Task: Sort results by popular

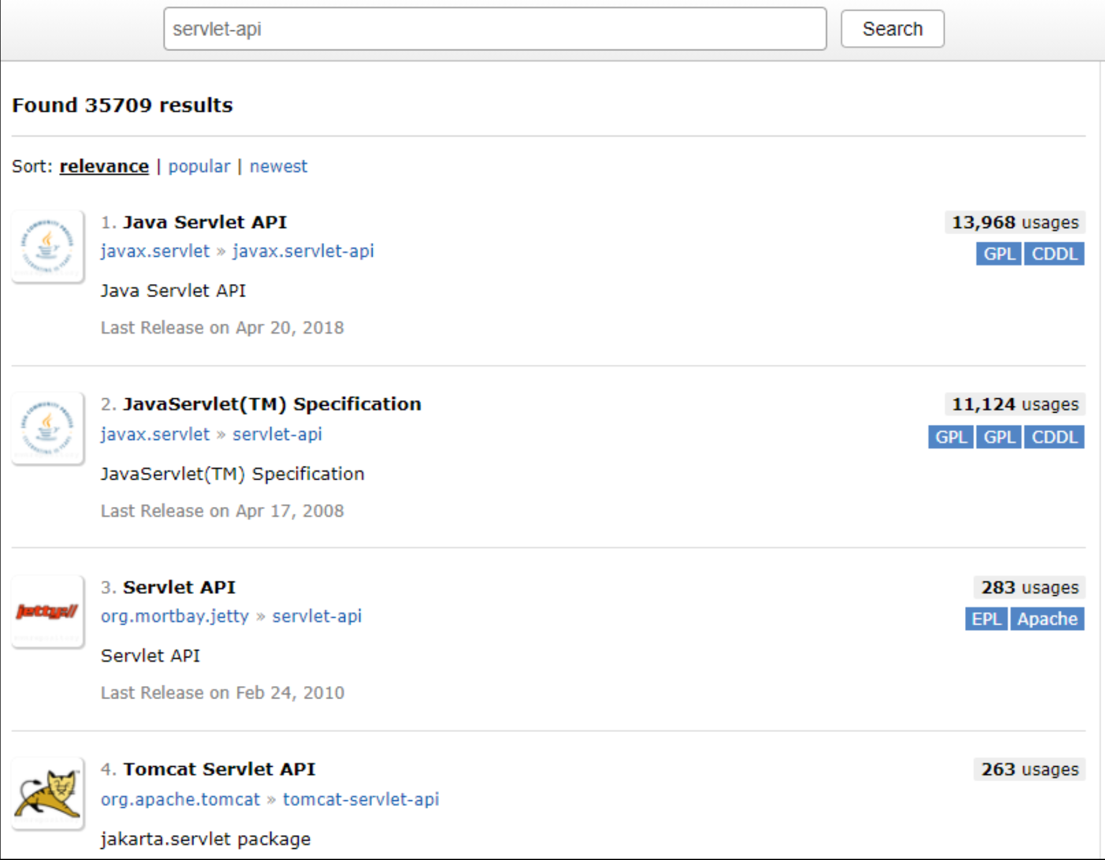Action: 199,167
